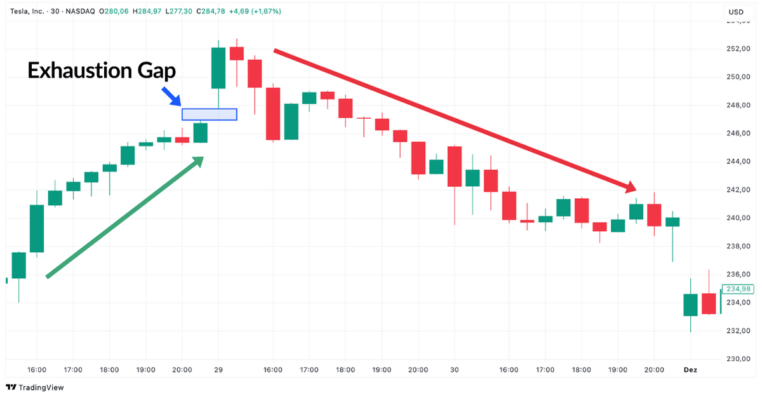
Task: Select the blue arrow pointing to gap
Action: point(171,97)
